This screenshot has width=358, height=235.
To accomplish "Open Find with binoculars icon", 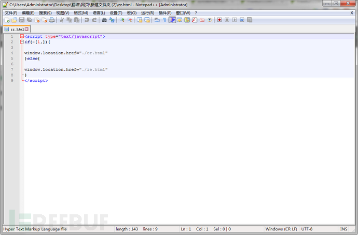I will coord(104,20).
